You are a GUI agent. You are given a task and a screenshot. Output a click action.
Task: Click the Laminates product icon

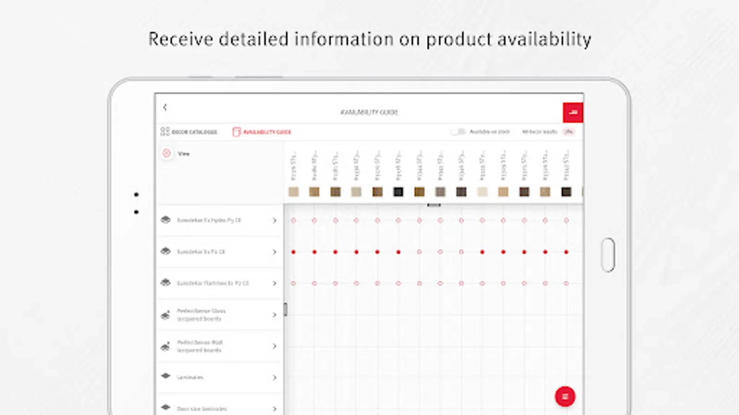coord(165,376)
